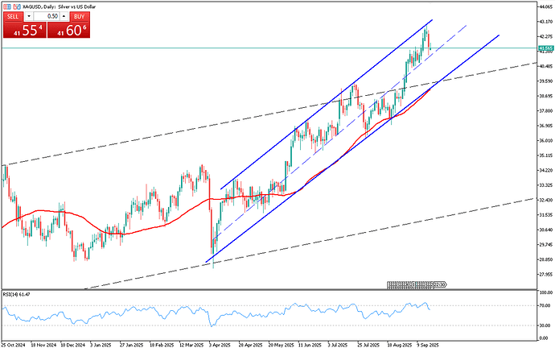
Task: Click the 10 Dec 2024 date label
Action: coord(73,345)
